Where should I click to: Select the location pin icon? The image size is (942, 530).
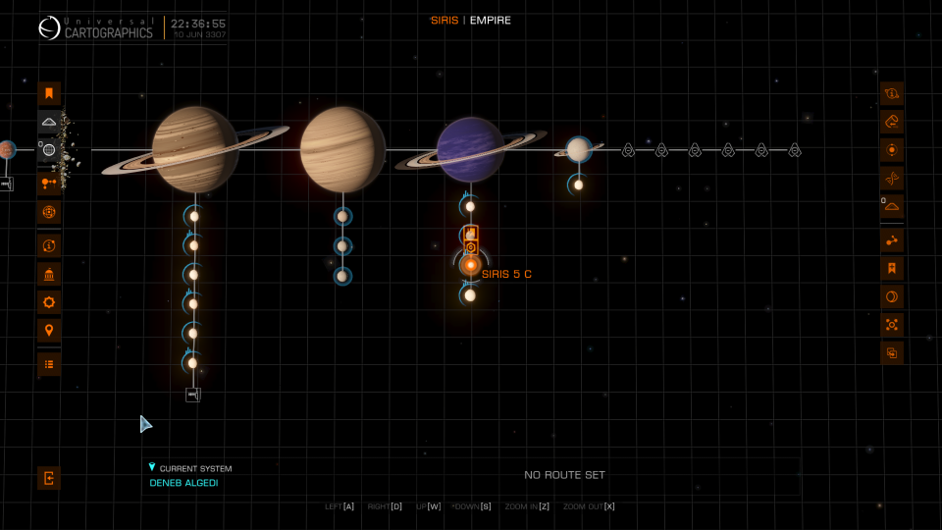coord(49,331)
